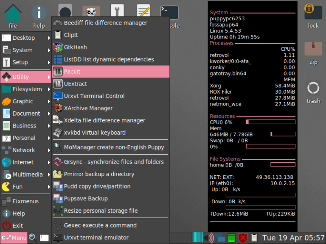This screenshot has height=244, width=326.
Task: Click the volume speaker tray icon
Action: 209,238
